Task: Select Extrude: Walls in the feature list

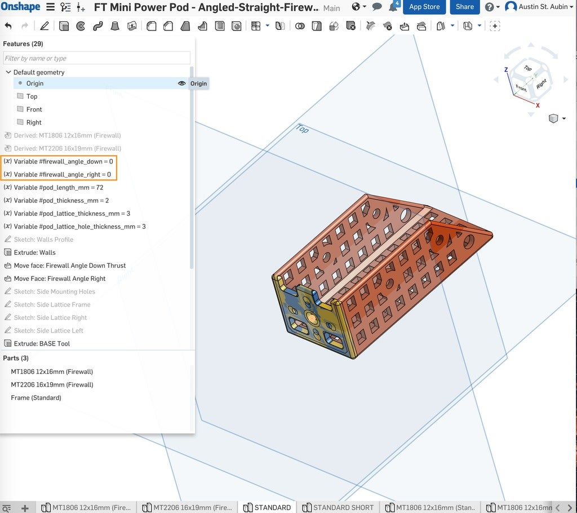Action: [x=34, y=253]
